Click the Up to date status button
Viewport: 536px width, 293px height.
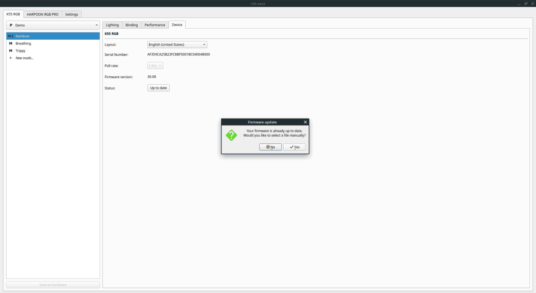158,88
